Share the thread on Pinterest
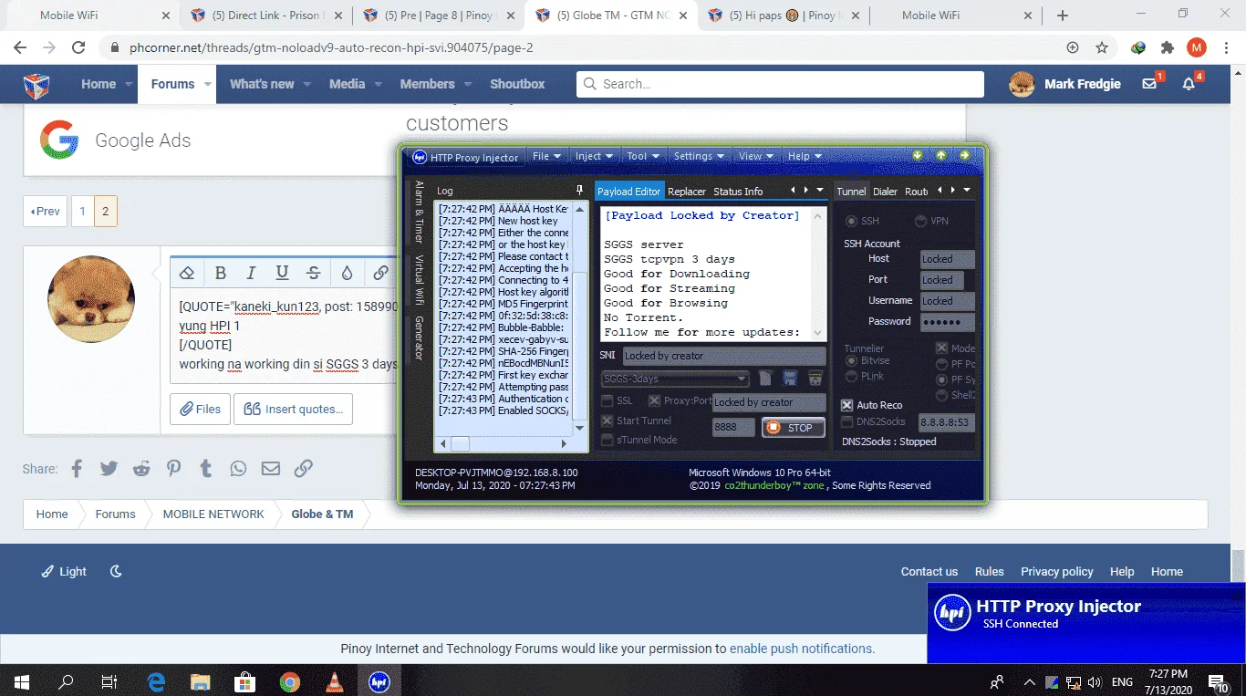 (x=173, y=469)
